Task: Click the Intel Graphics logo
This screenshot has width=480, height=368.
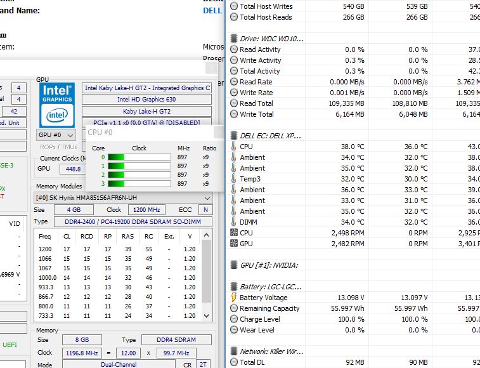Action: point(57,105)
